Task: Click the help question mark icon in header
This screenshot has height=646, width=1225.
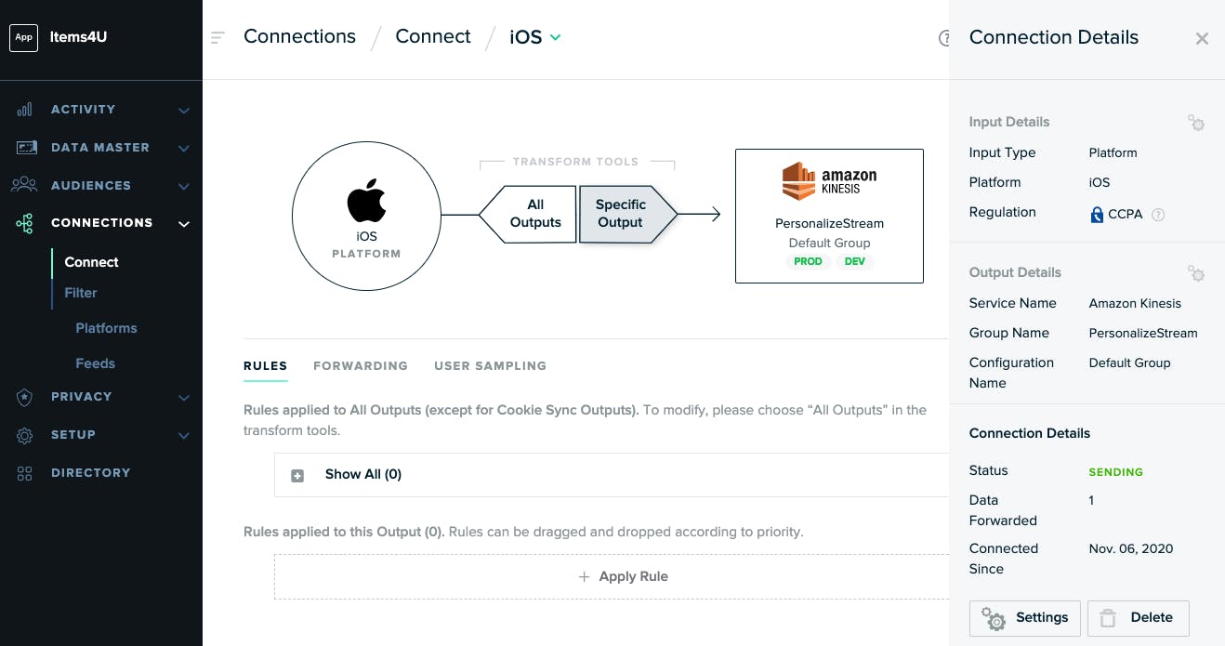Action: [x=944, y=38]
